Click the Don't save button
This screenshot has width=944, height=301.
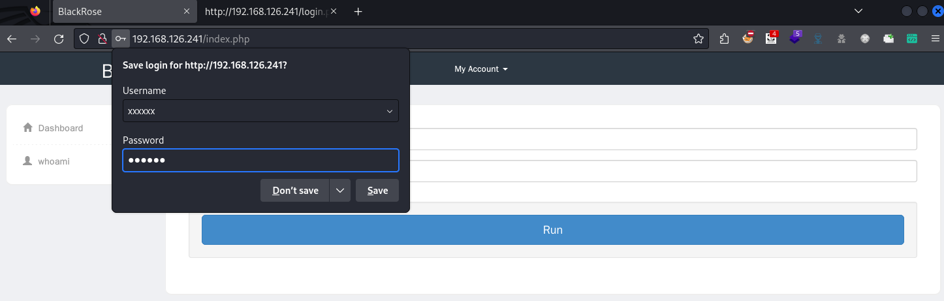(x=295, y=191)
